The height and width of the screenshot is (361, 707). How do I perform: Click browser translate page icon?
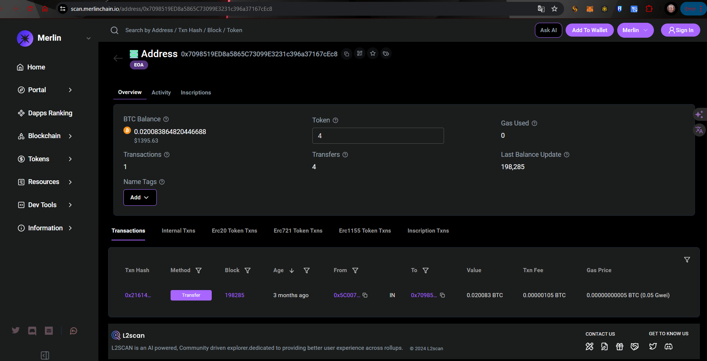tap(541, 9)
